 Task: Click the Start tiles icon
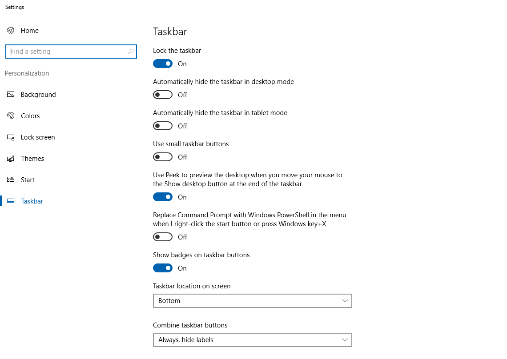click(x=11, y=179)
